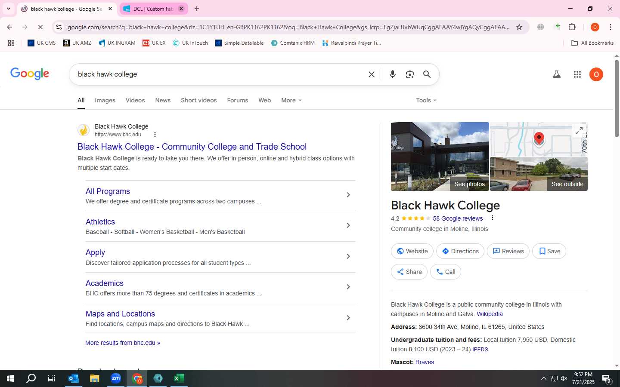The height and width of the screenshot is (387, 620).
Task: Stop loading the page
Action: coord(40,27)
